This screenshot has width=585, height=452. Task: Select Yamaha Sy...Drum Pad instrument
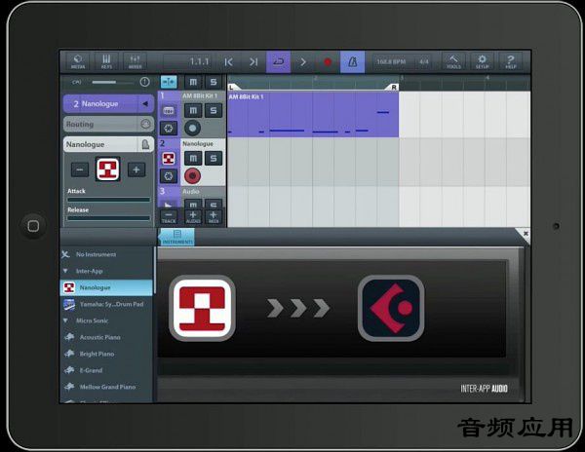[106, 304]
